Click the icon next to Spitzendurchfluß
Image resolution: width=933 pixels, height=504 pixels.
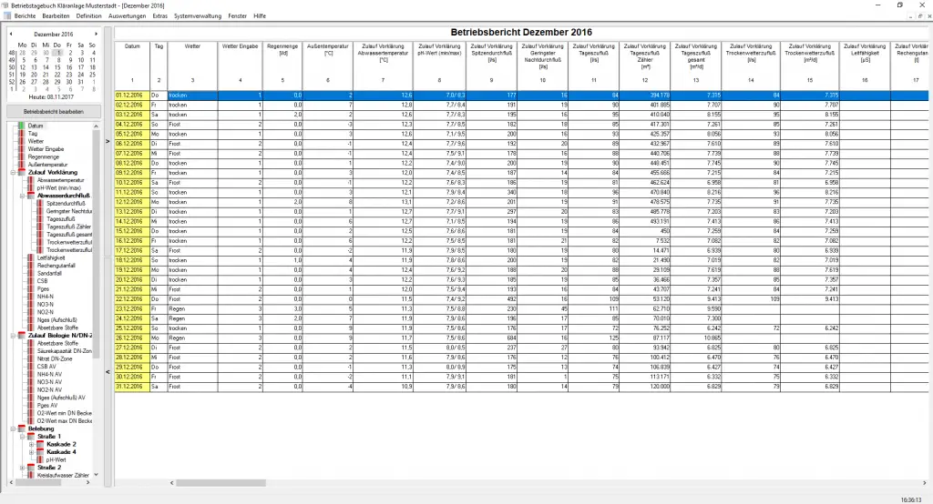[x=40, y=203]
